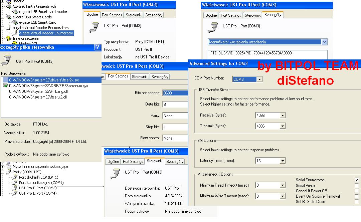The image size is (361, 222).
Task: Collapse the Porty (COM i LPT) tree node
Action: [2, 172]
